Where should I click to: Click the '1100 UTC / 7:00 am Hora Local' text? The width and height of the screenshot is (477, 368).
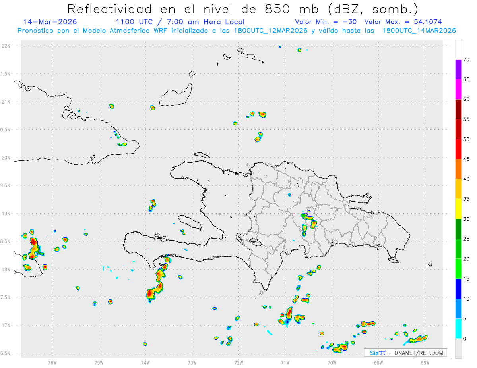tap(180, 22)
